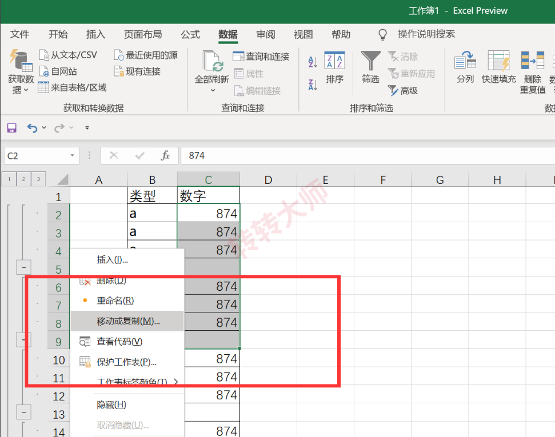
Task: Open the Redo history dropdown arrow
Action: coord(71,127)
